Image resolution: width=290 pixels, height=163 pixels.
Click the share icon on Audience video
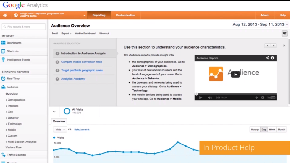click(267, 58)
